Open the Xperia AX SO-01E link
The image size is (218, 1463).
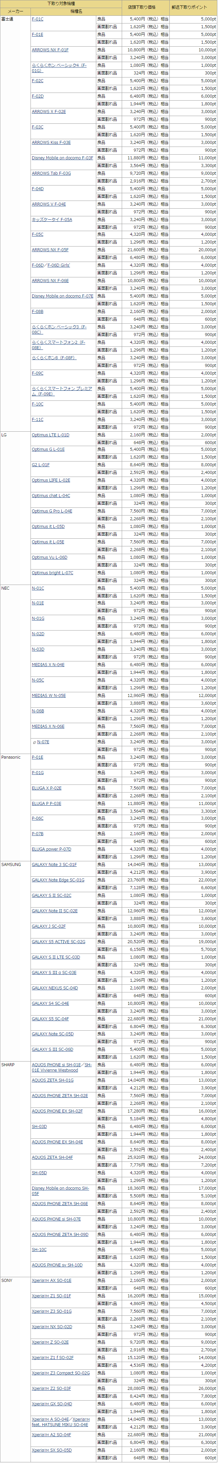(x=52, y=1281)
